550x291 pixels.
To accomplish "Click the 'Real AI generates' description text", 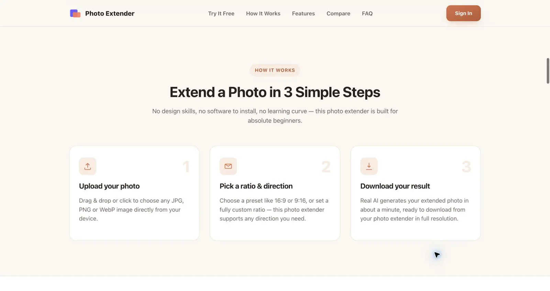I will tap(414, 209).
